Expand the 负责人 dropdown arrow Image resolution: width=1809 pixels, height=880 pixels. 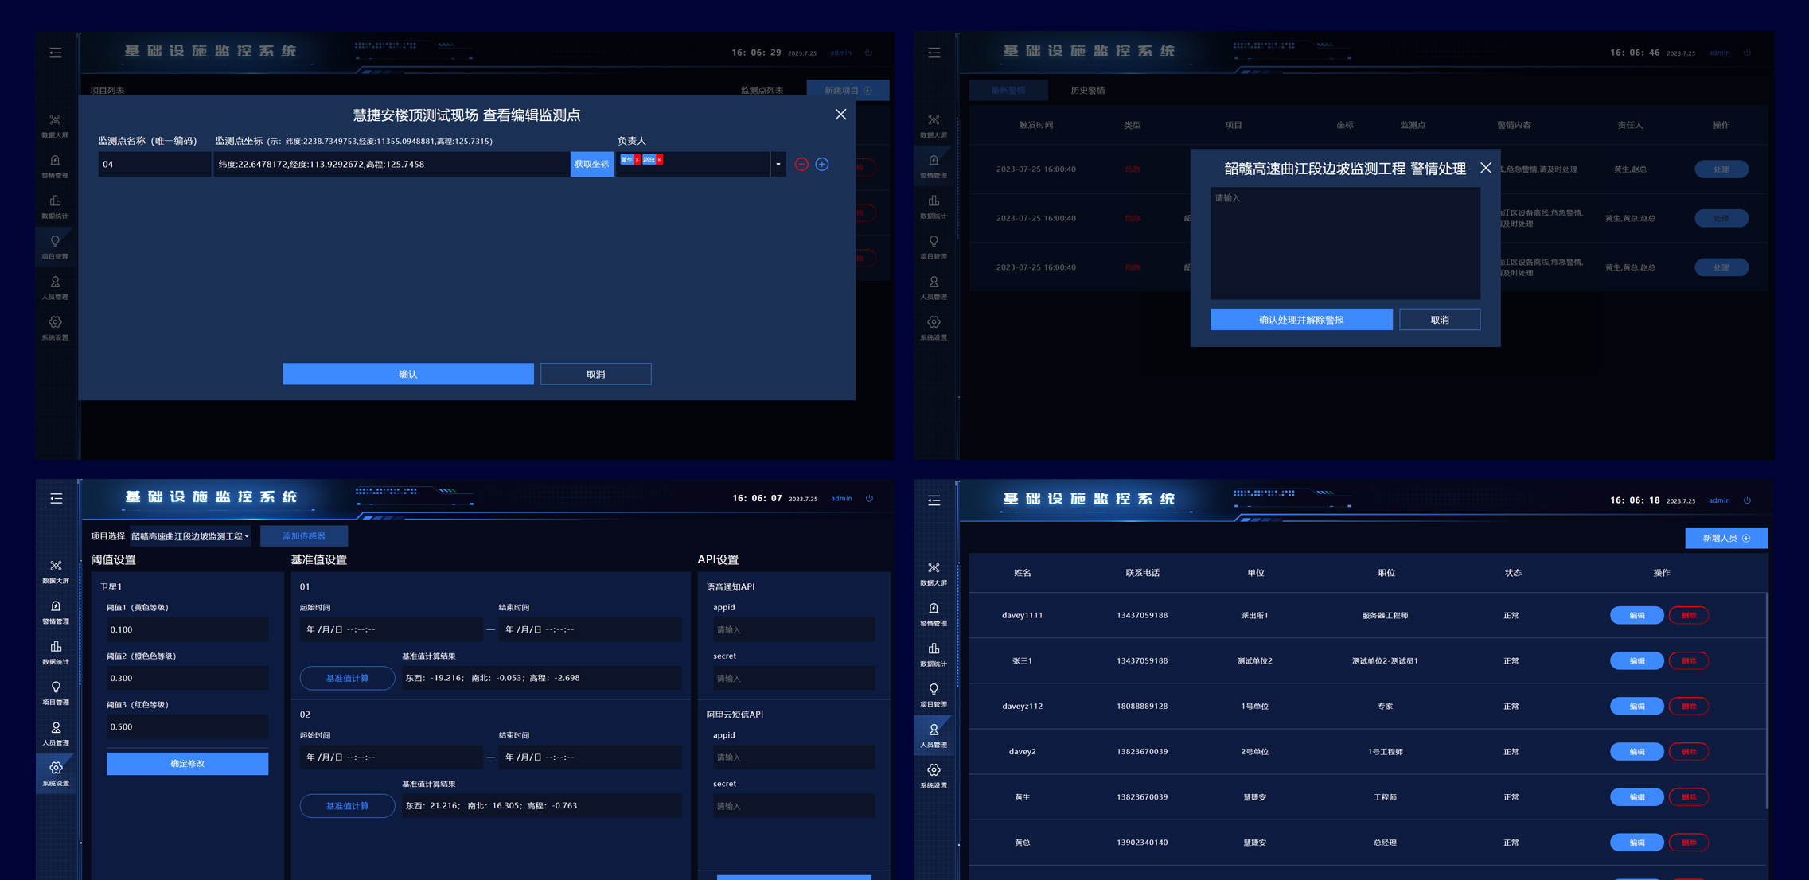click(x=778, y=165)
